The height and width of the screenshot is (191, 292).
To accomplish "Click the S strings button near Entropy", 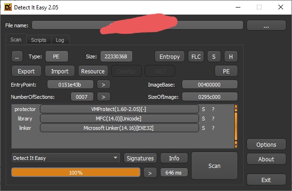I will coord(214,56).
